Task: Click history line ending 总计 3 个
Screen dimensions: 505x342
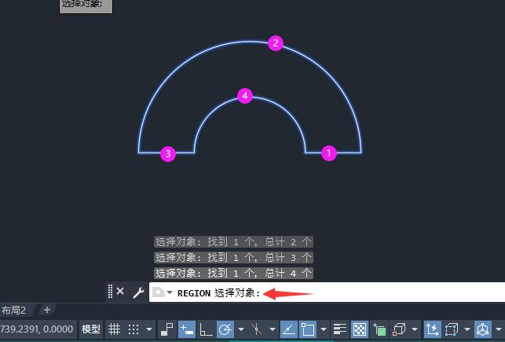Action: pos(233,257)
